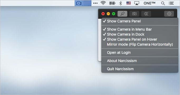Choose Quit Narcissism
Image resolution: width=180 pixels, height=95 pixels.
[x=140, y=69]
